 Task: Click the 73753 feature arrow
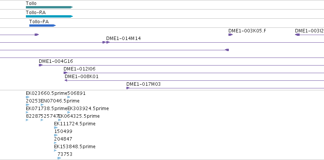click(59, 158)
